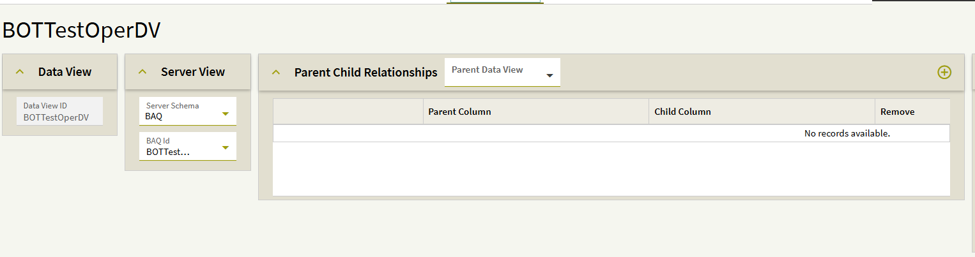This screenshot has height=257, width=975.
Task: Open the Parent Data View dropdown arrow
Action: pyautogui.click(x=549, y=76)
